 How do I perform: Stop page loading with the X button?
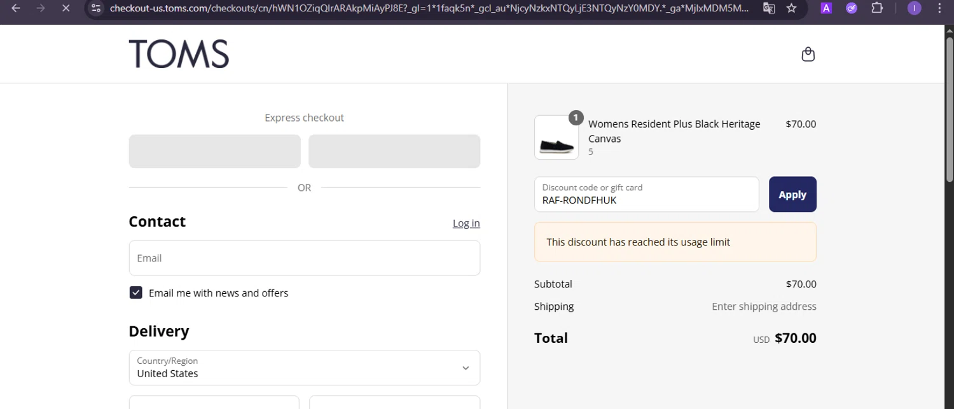tap(66, 8)
